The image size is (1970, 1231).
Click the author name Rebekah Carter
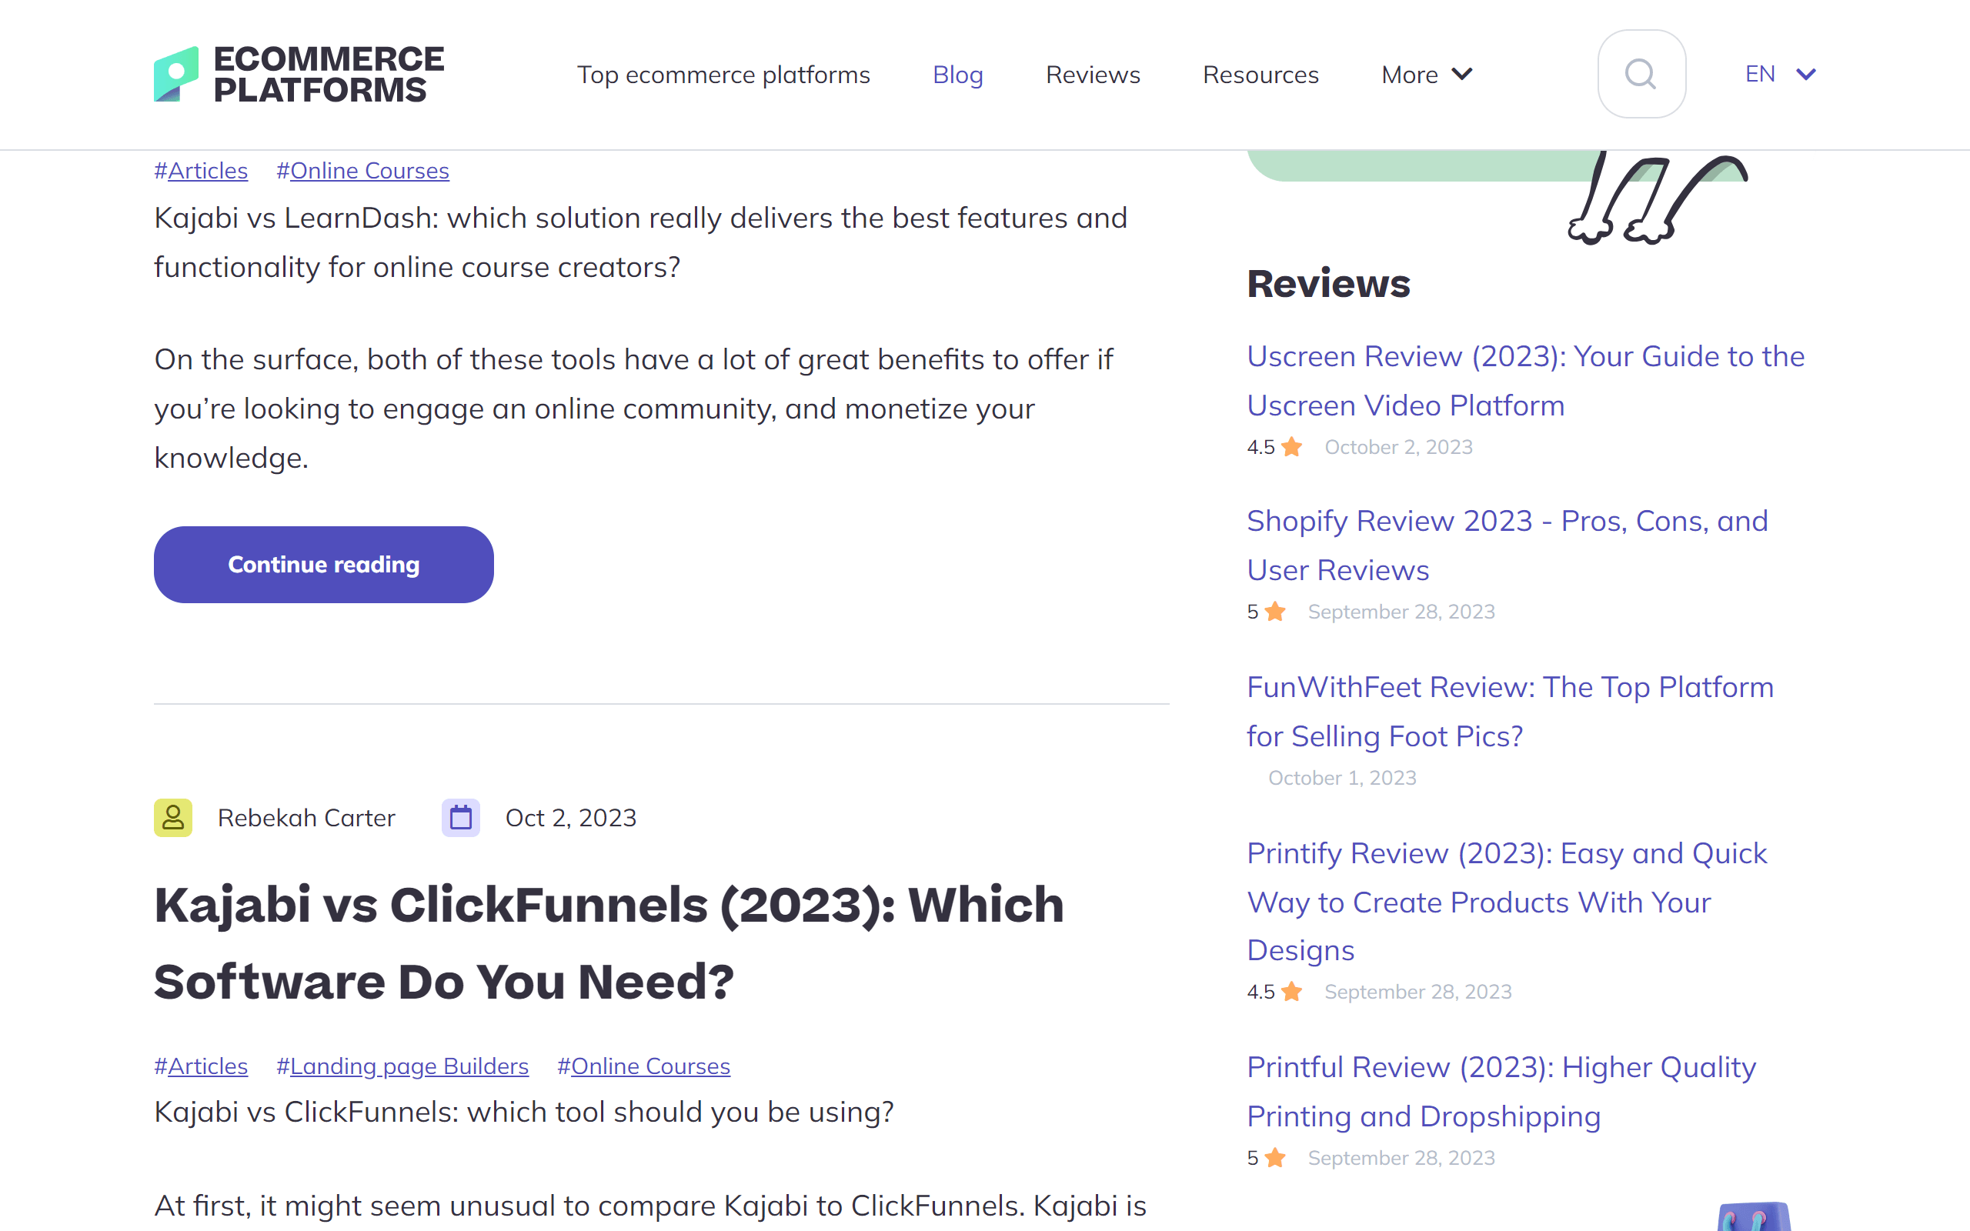(x=306, y=817)
